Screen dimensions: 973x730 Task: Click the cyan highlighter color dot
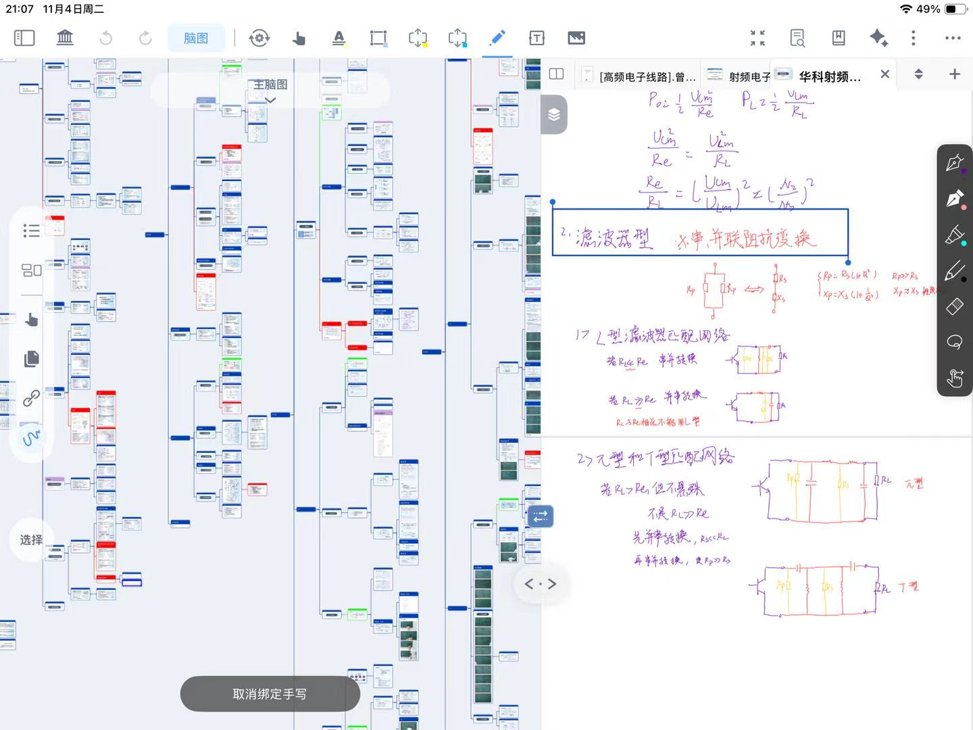coord(964,243)
